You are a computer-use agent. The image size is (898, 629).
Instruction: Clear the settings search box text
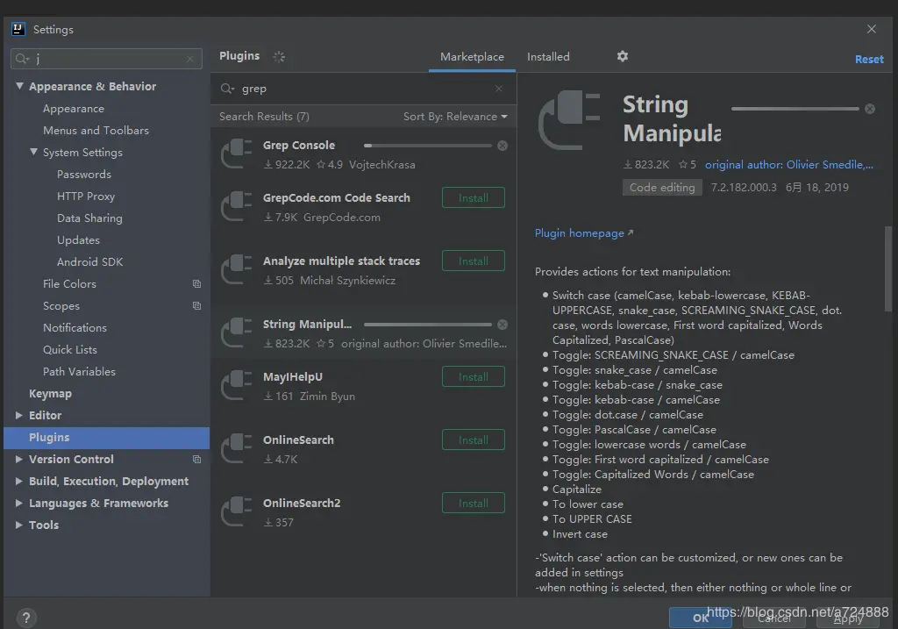tap(190, 59)
